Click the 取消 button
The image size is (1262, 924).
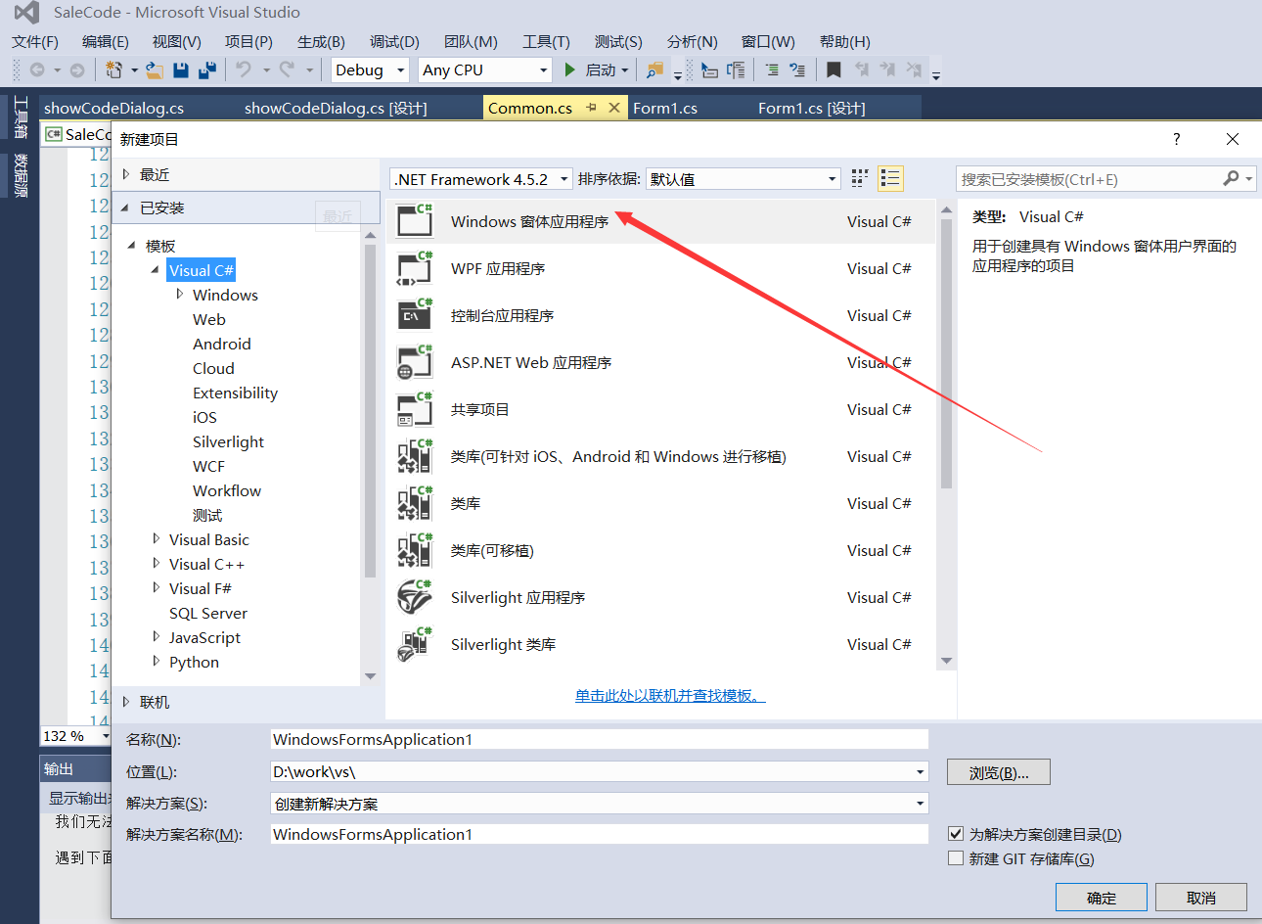1201,898
